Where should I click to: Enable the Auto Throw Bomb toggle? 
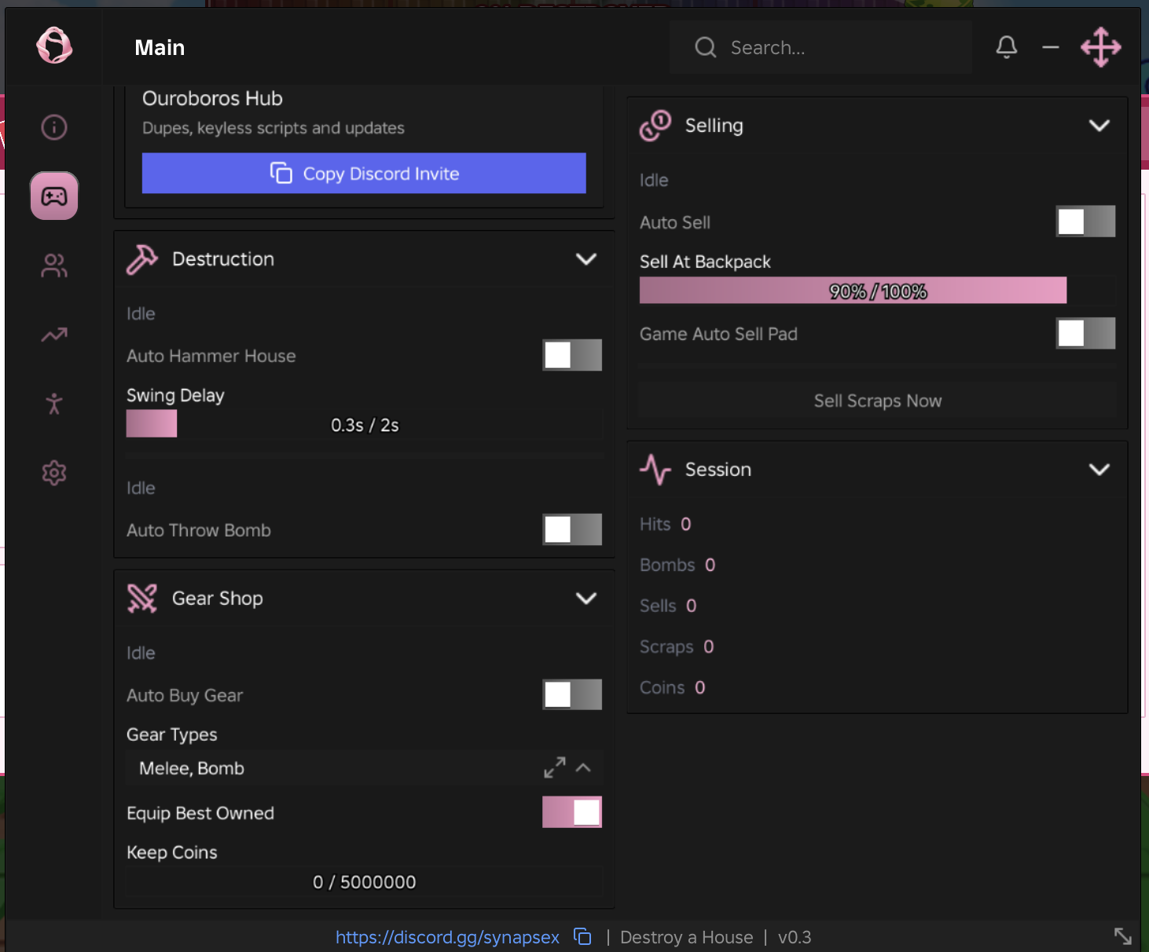(x=572, y=529)
